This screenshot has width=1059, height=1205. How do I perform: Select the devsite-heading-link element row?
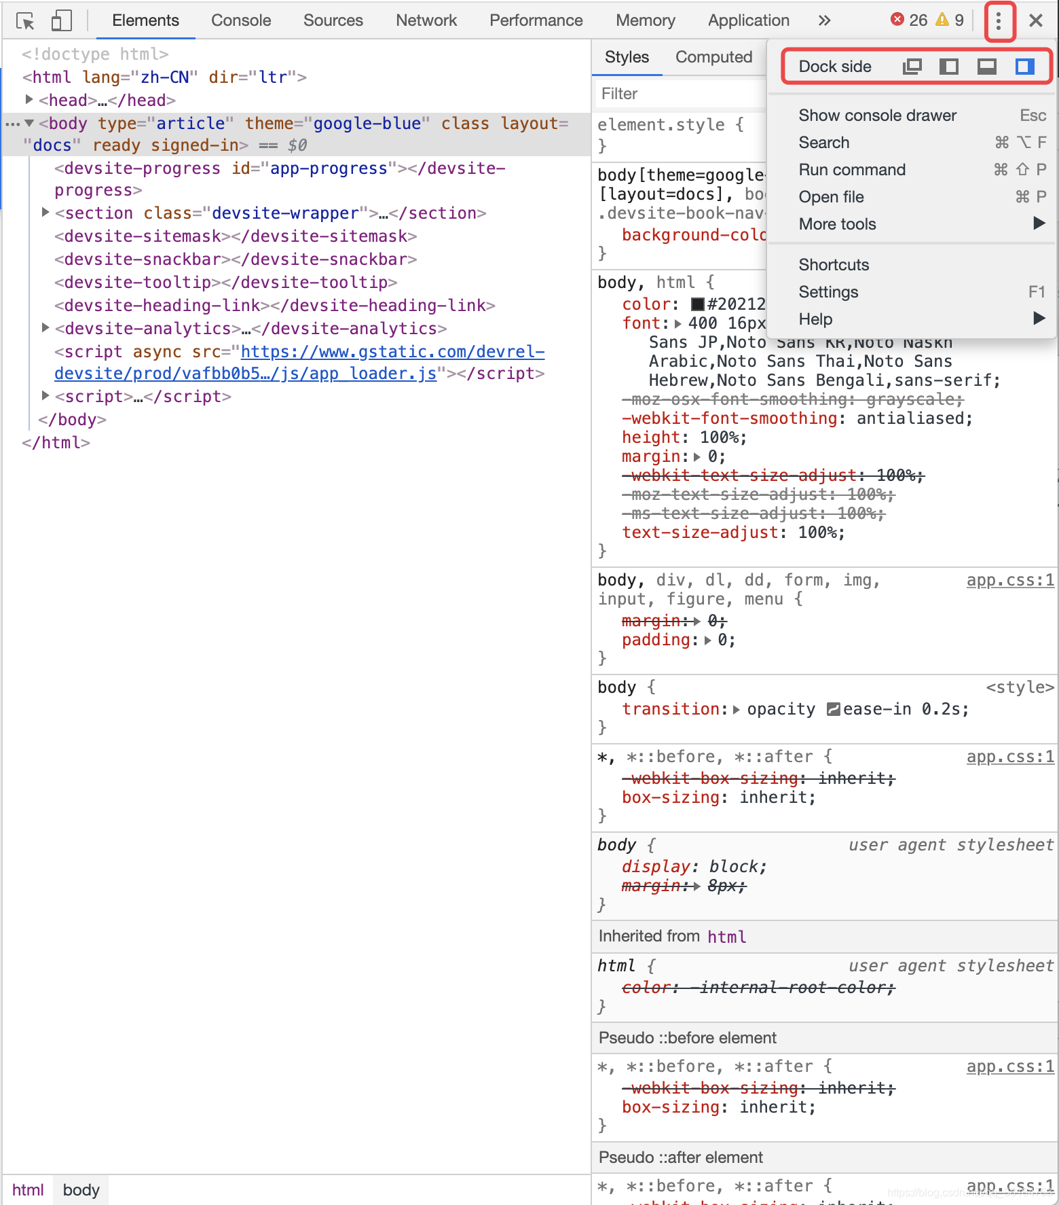(x=275, y=306)
